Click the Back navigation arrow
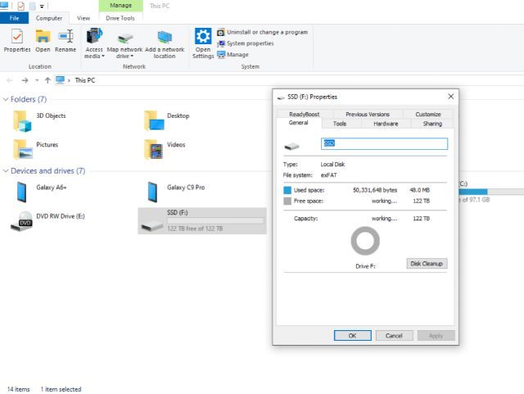Screen dimensions: 524x394 tap(10, 80)
